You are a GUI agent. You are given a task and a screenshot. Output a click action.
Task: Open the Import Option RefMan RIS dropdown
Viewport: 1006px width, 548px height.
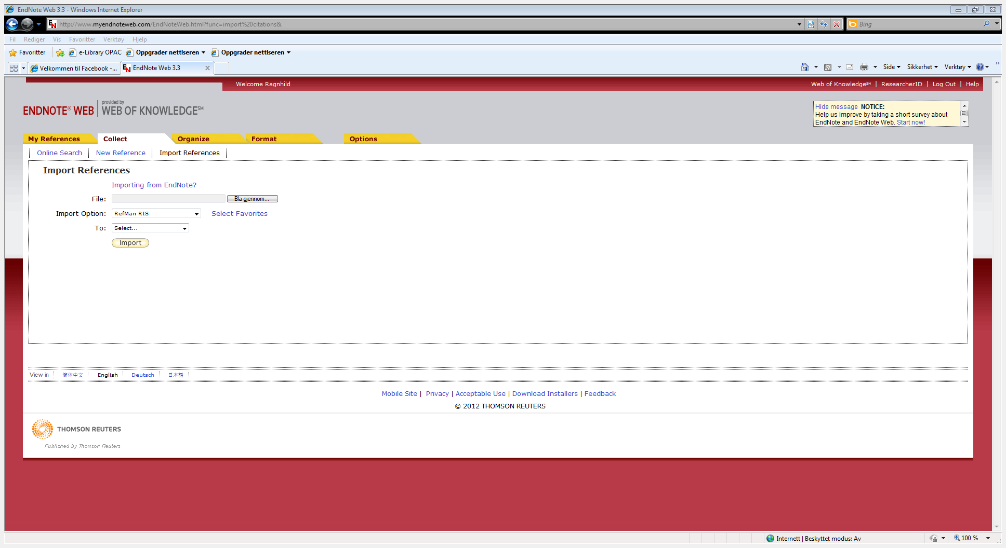click(156, 214)
